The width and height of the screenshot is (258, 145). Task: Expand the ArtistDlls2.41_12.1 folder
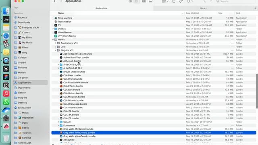click(58, 68)
